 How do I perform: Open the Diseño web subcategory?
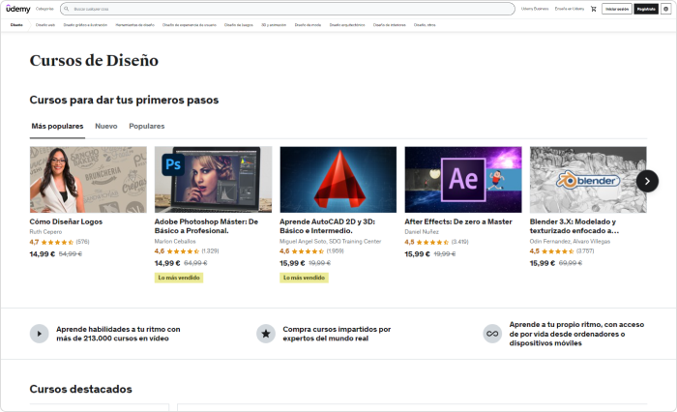coord(45,25)
